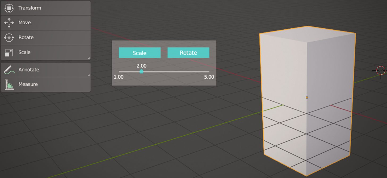The width and height of the screenshot is (387, 178).
Task: Choose the Scale tool icon
Action: [x=9, y=52]
